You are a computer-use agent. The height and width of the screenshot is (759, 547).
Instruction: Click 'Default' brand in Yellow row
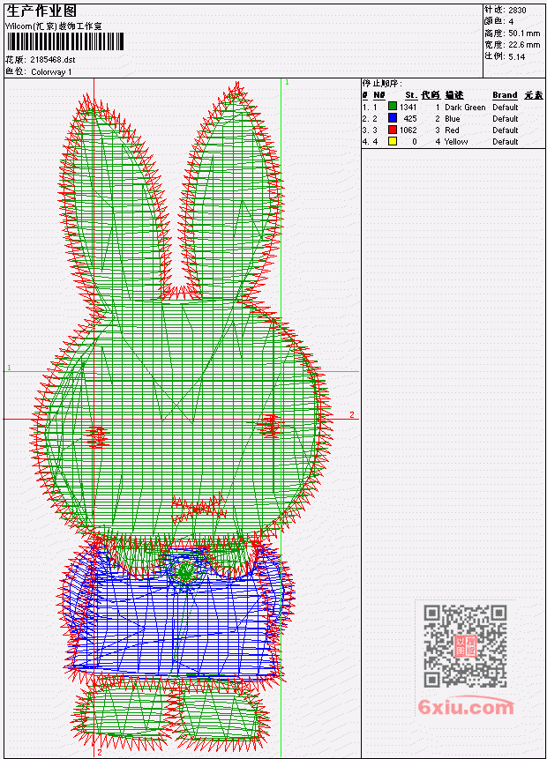click(x=505, y=142)
